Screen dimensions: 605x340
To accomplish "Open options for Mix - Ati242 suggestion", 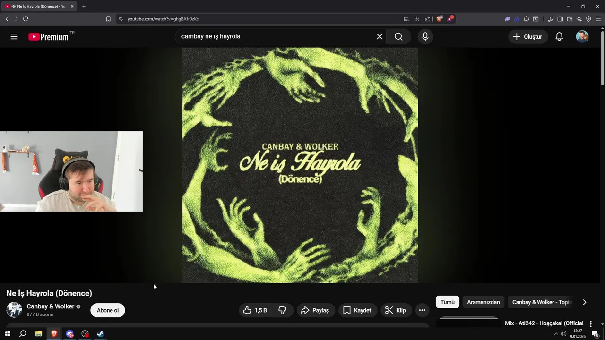I will click(x=590, y=324).
